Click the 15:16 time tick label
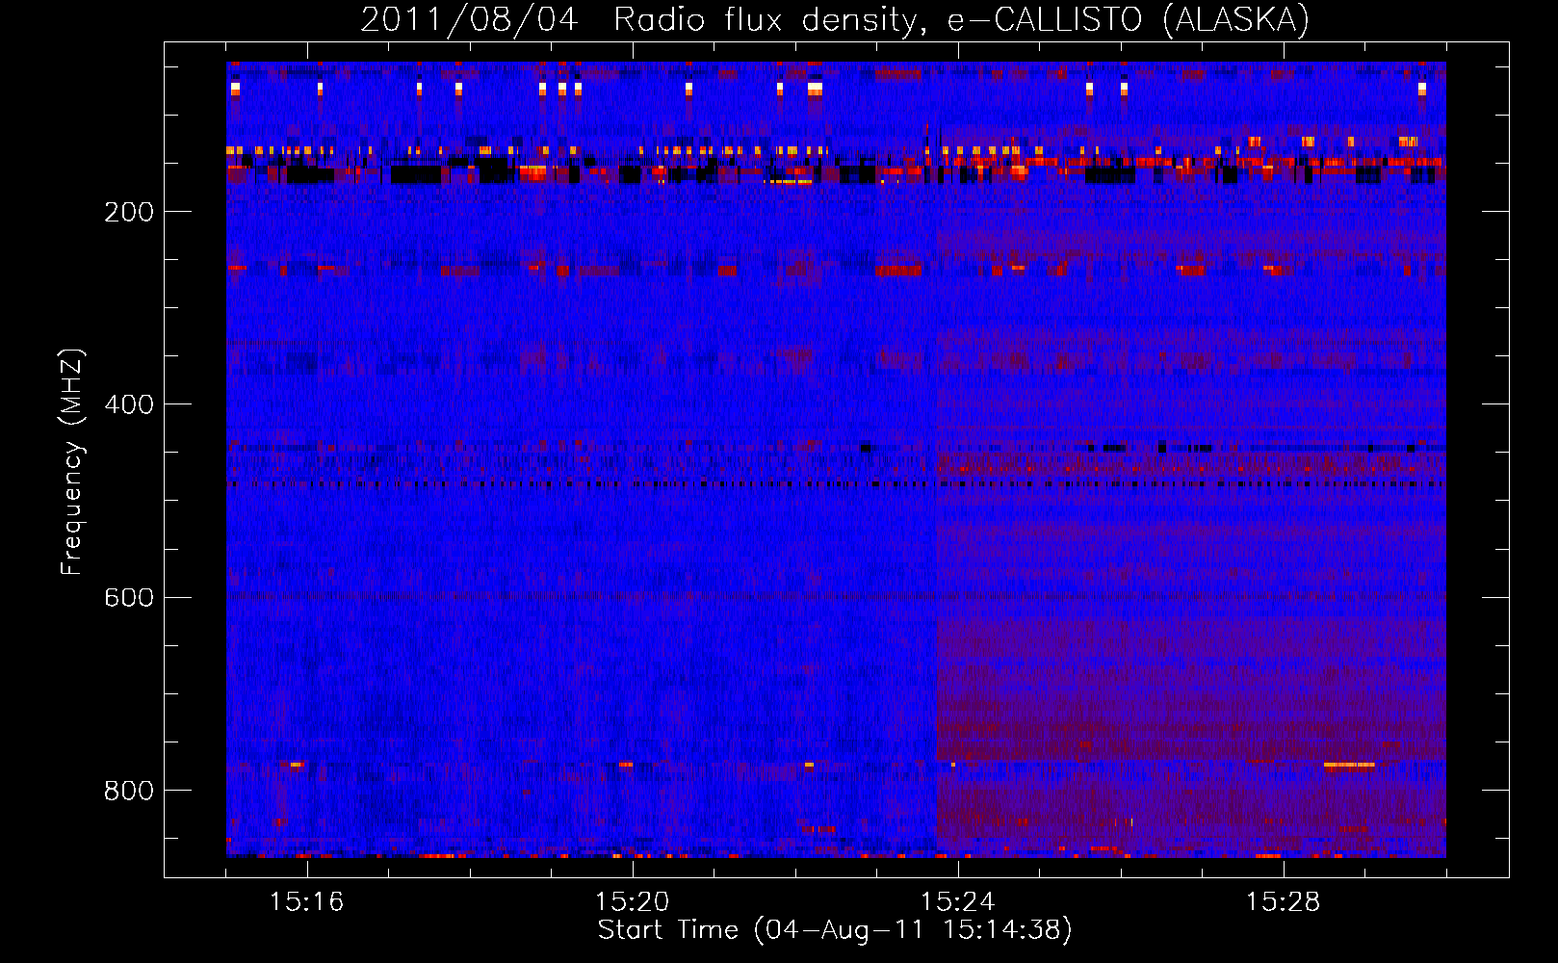The image size is (1558, 963). [307, 902]
